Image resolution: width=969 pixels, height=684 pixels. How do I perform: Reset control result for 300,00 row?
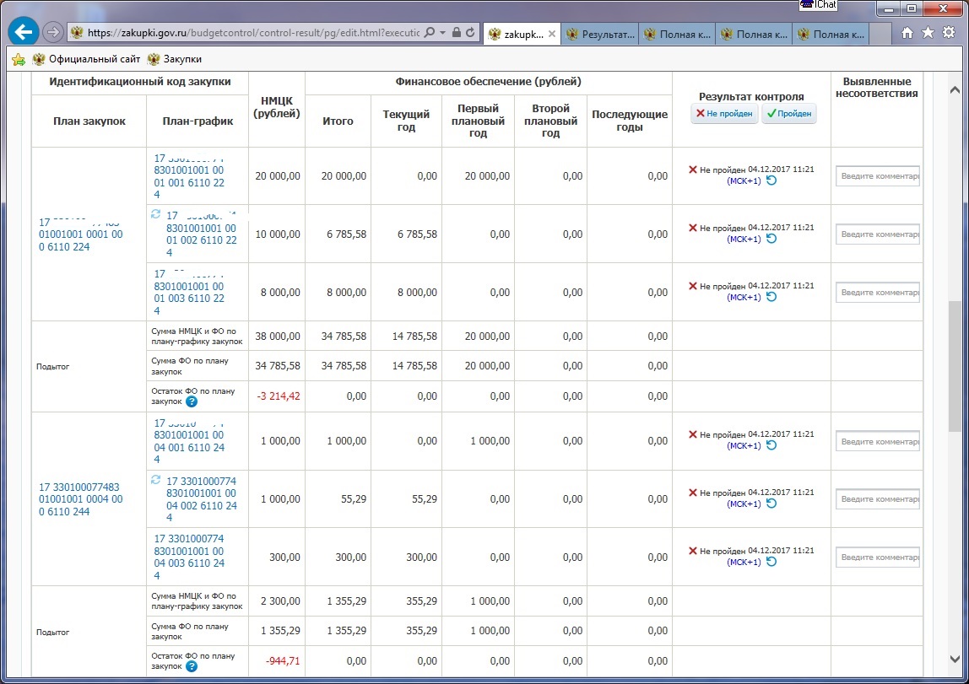point(771,562)
